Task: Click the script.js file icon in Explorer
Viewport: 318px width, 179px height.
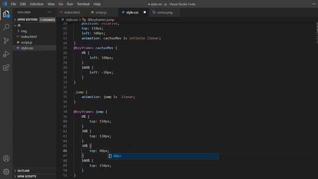Action: coord(18,42)
